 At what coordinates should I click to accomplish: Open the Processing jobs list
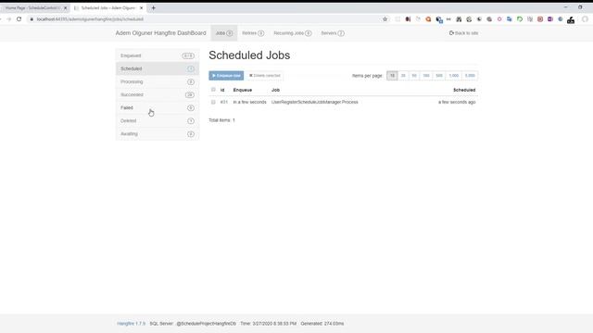click(x=158, y=81)
